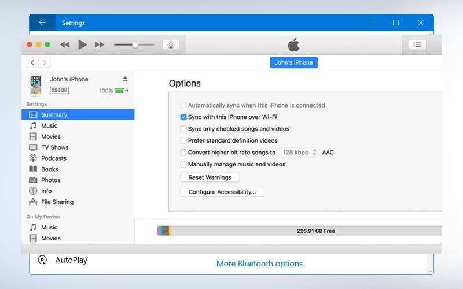Viewport: 463px width, 289px height.
Task: Open Podcasts in the sidebar
Action: pyautogui.click(x=78, y=158)
